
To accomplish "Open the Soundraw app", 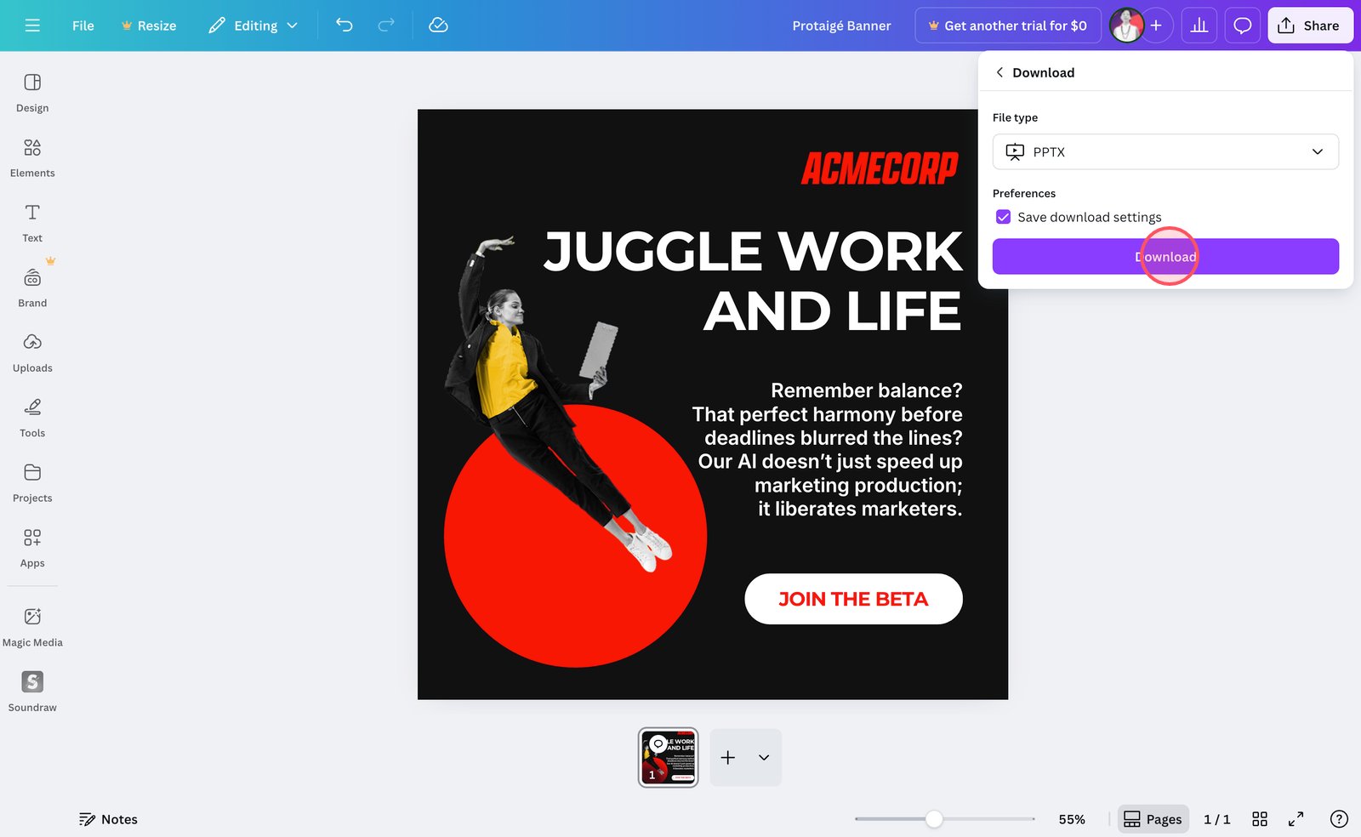I will 32,692.
